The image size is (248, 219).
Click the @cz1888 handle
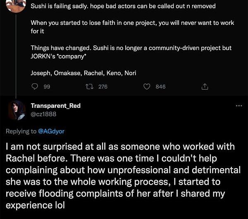click(43, 114)
